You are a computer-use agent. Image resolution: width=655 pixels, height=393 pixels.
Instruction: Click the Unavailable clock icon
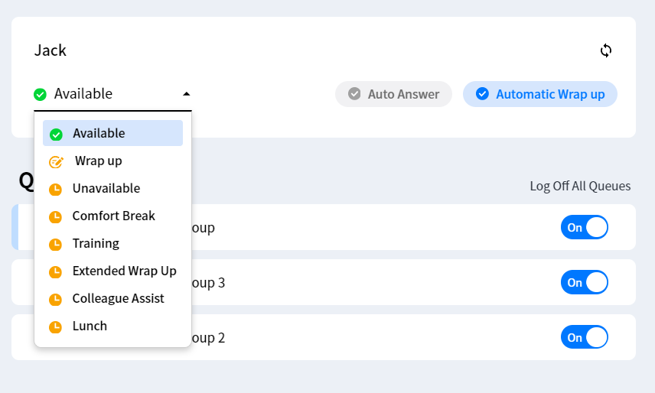click(x=55, y=189)
